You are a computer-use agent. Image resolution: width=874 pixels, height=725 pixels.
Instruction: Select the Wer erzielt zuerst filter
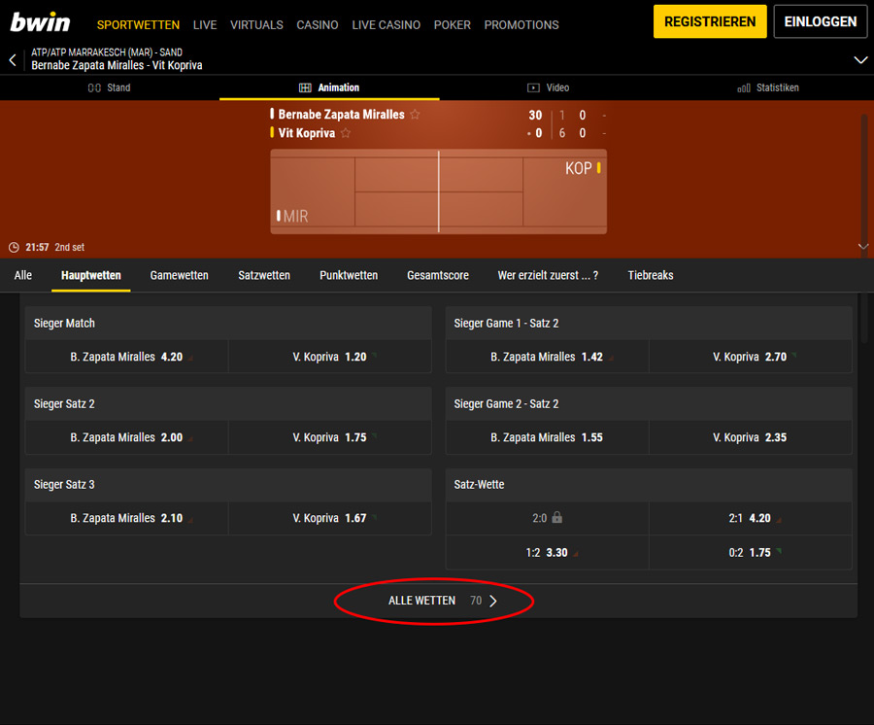click(x=548, y=275)
